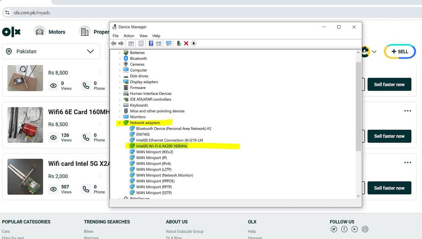Click the site information icon in address bar

tap(7, 13)
